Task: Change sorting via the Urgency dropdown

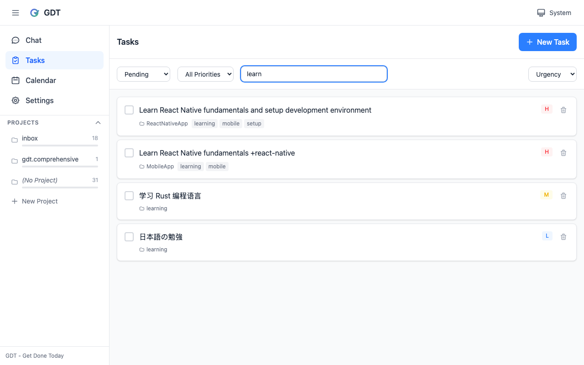Action: coord(552,74)
